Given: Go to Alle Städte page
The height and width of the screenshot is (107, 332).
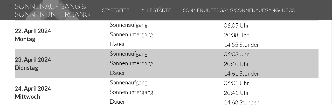Looking at the screenshot, I should [x=156, y=10].
